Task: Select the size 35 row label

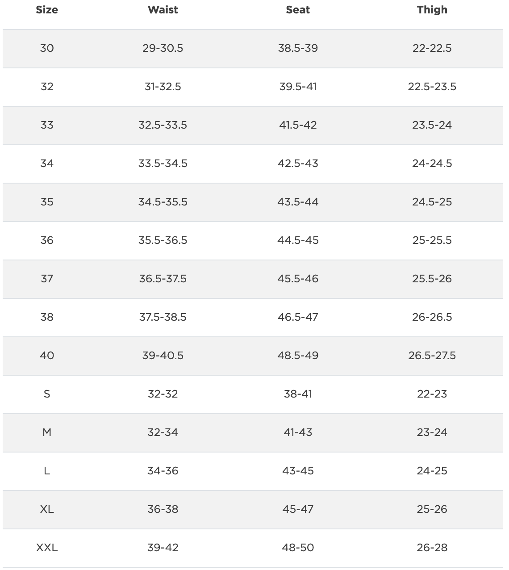Action: tap(47, 202)
